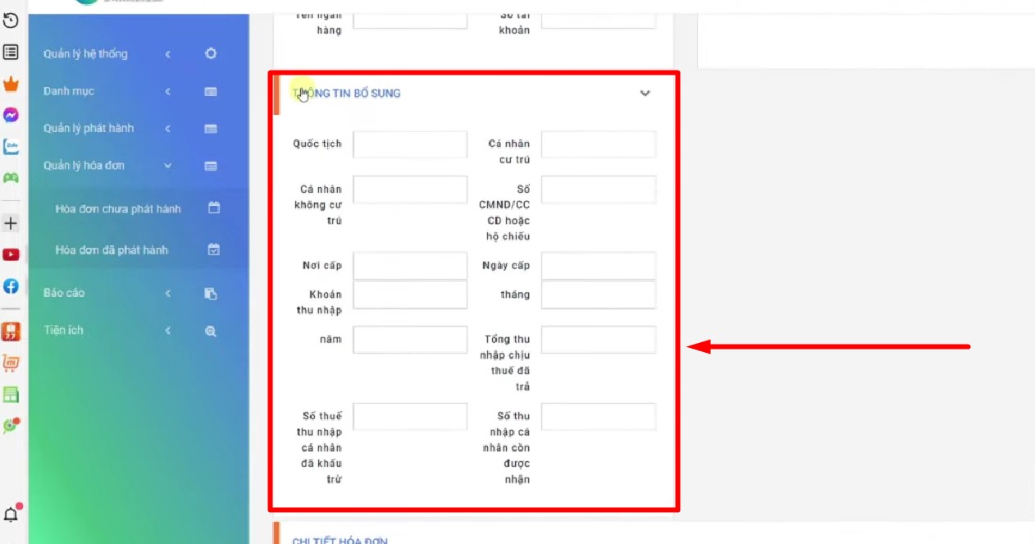The height and width of the screenshot is (544, 1035).
Task: Click the plus icon in browser sidebar
Action: [11, 223]
